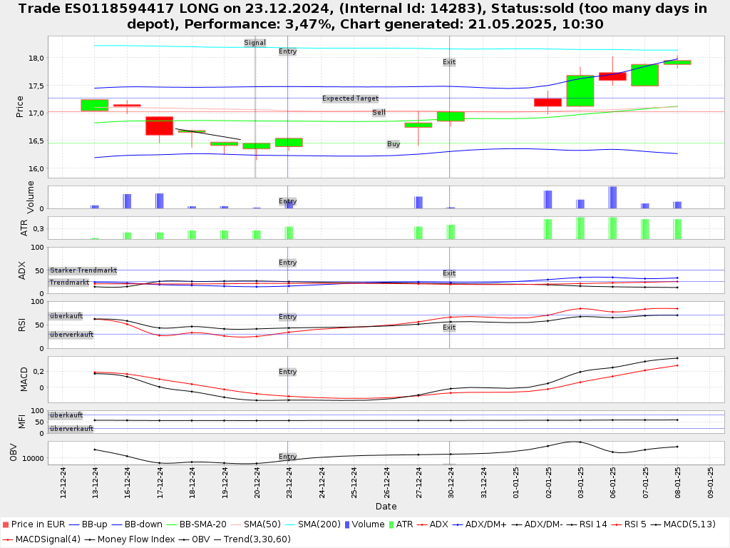Click the red Price in EUR legend marker

pos(5,524)
